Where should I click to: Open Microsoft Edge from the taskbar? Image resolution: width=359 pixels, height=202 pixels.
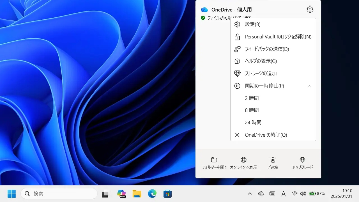point(152,194)
